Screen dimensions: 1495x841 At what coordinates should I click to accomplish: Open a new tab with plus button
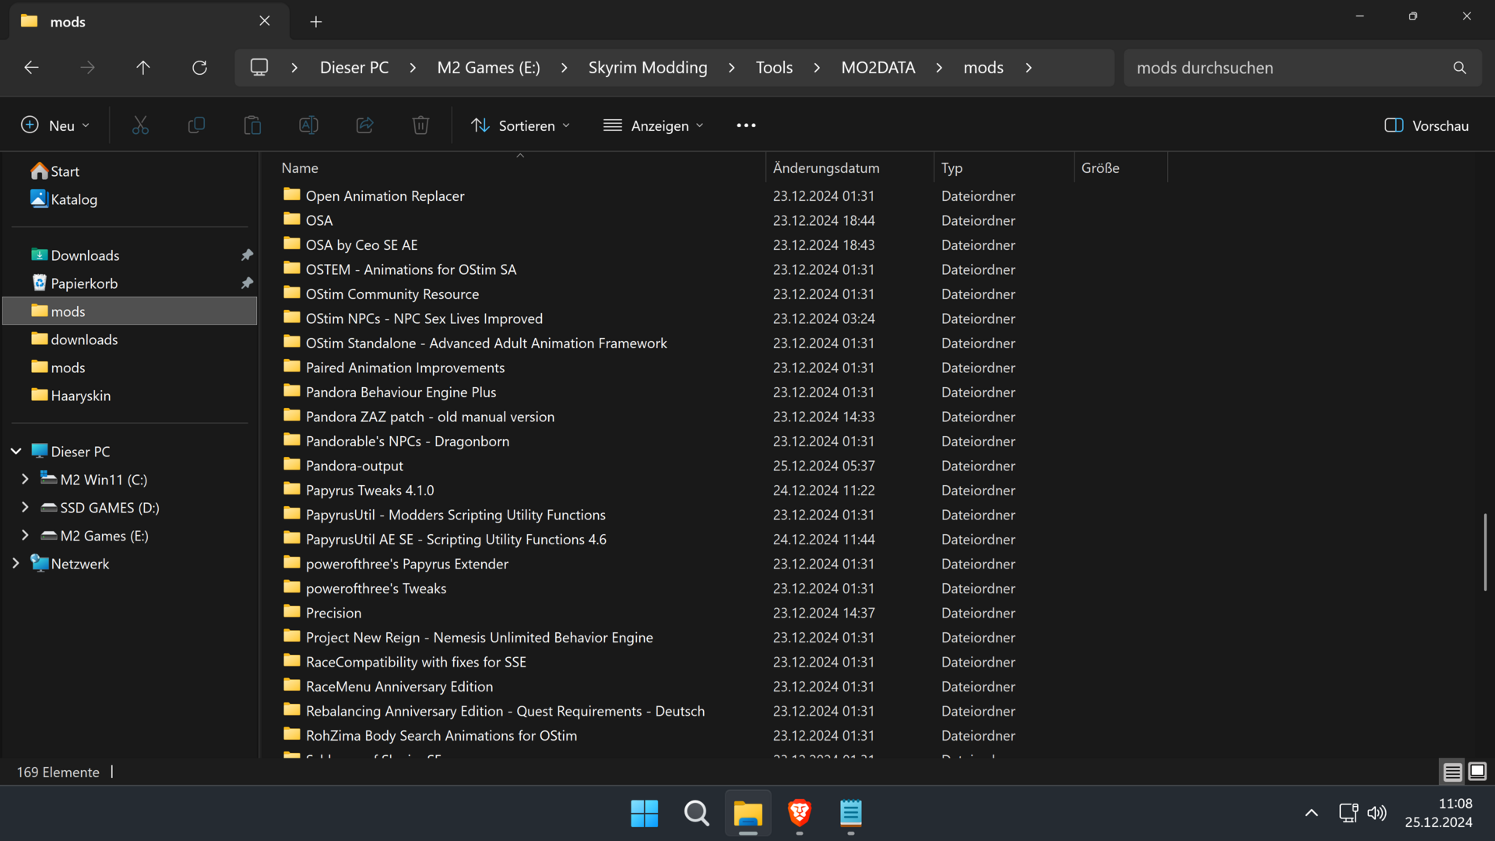316,22
